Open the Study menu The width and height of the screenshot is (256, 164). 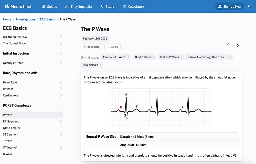point(107,6)
